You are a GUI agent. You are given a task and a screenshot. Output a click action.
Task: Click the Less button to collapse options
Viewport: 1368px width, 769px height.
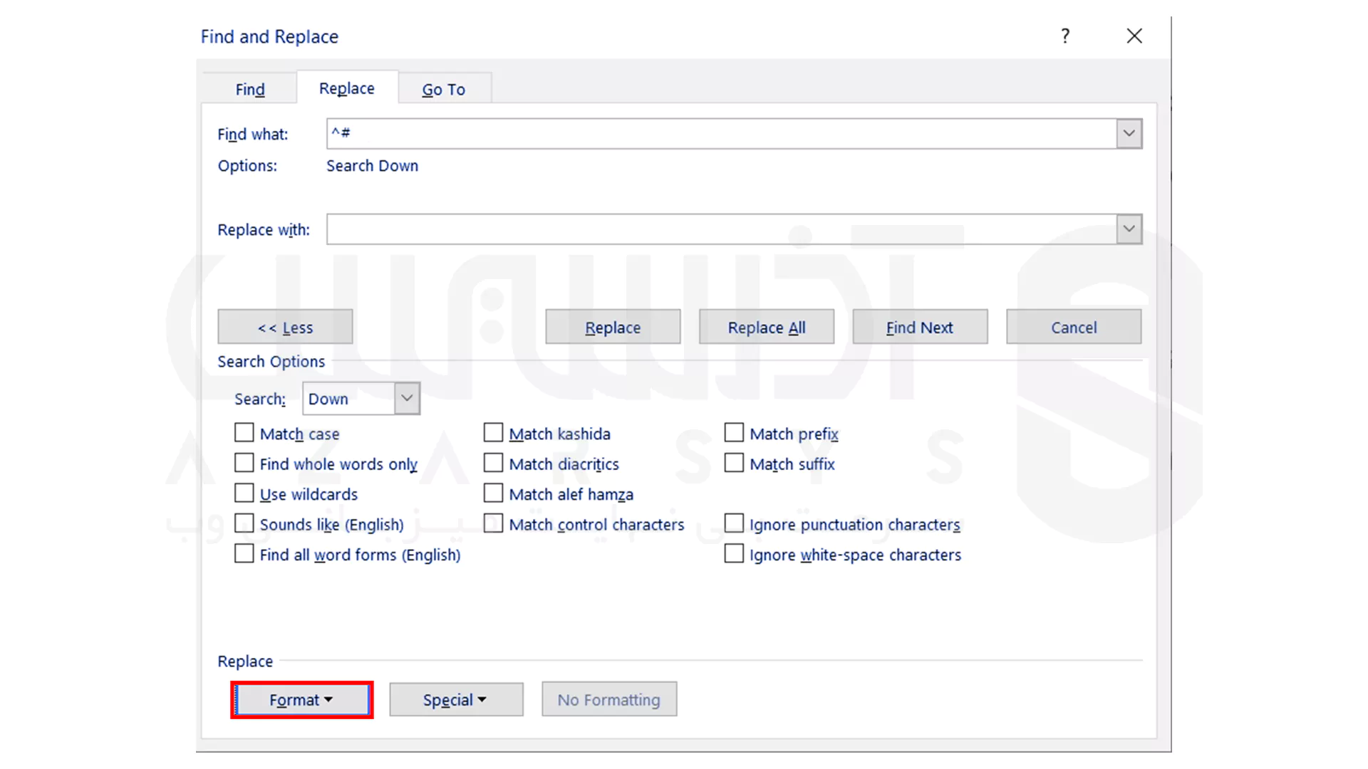(x=285, y=327)
